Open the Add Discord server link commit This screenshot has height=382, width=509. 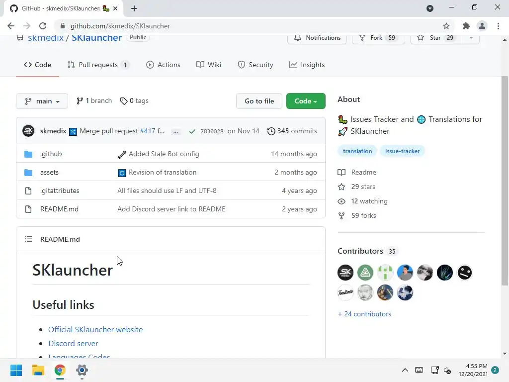point(171,209)
